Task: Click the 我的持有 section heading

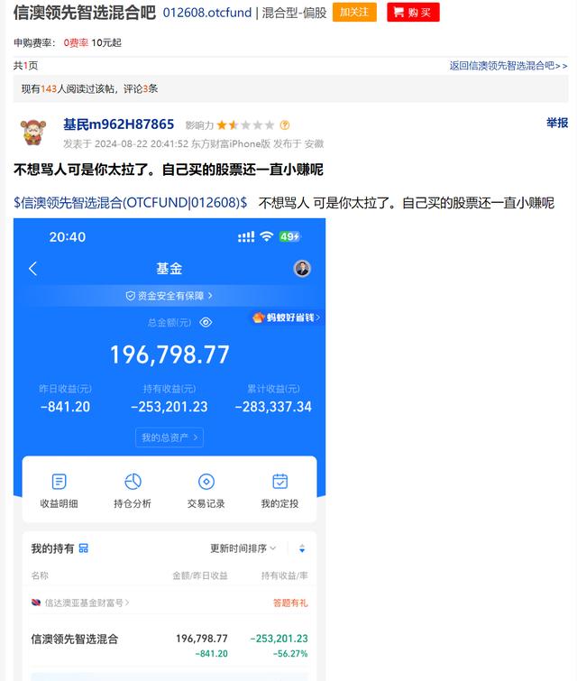Action: click(x=52, y=548)
